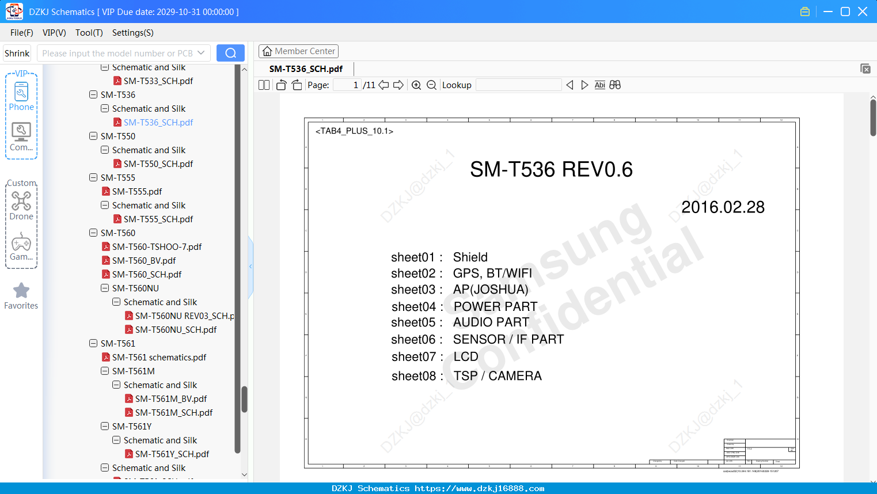Image resolution: width=877 pixels, height=494 pixels.
Task: Collapse the SM-T560 tree node
Action: [93, 233]
